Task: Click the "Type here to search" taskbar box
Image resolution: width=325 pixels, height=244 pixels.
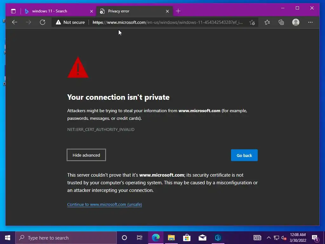Action: click(66, 238)
